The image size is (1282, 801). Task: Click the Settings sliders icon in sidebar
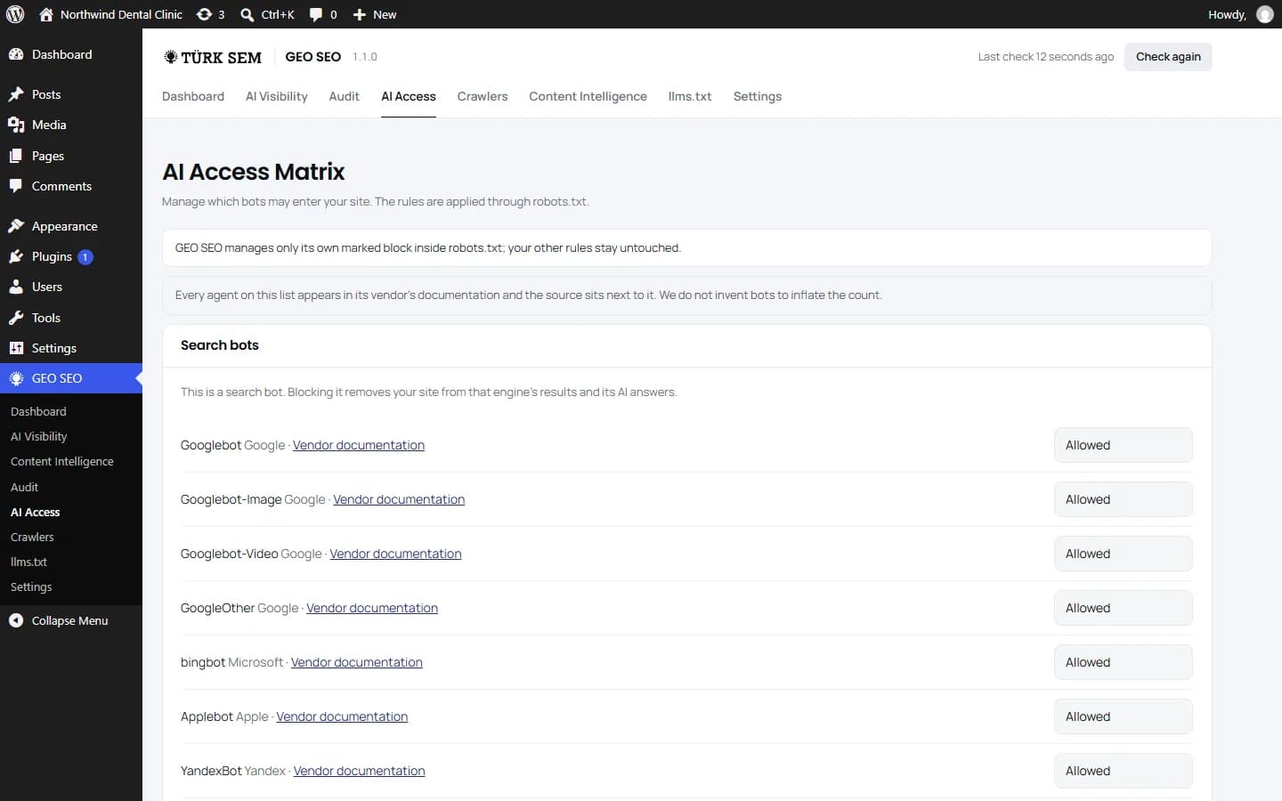(x=16, y=348)
